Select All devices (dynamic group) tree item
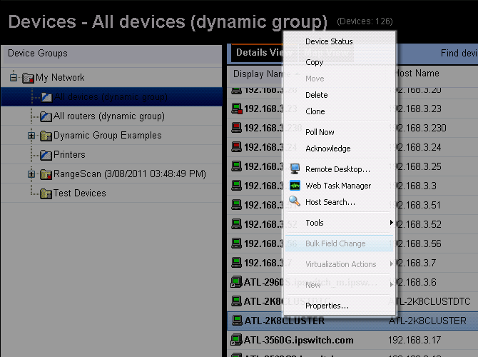 pos(111,97)
